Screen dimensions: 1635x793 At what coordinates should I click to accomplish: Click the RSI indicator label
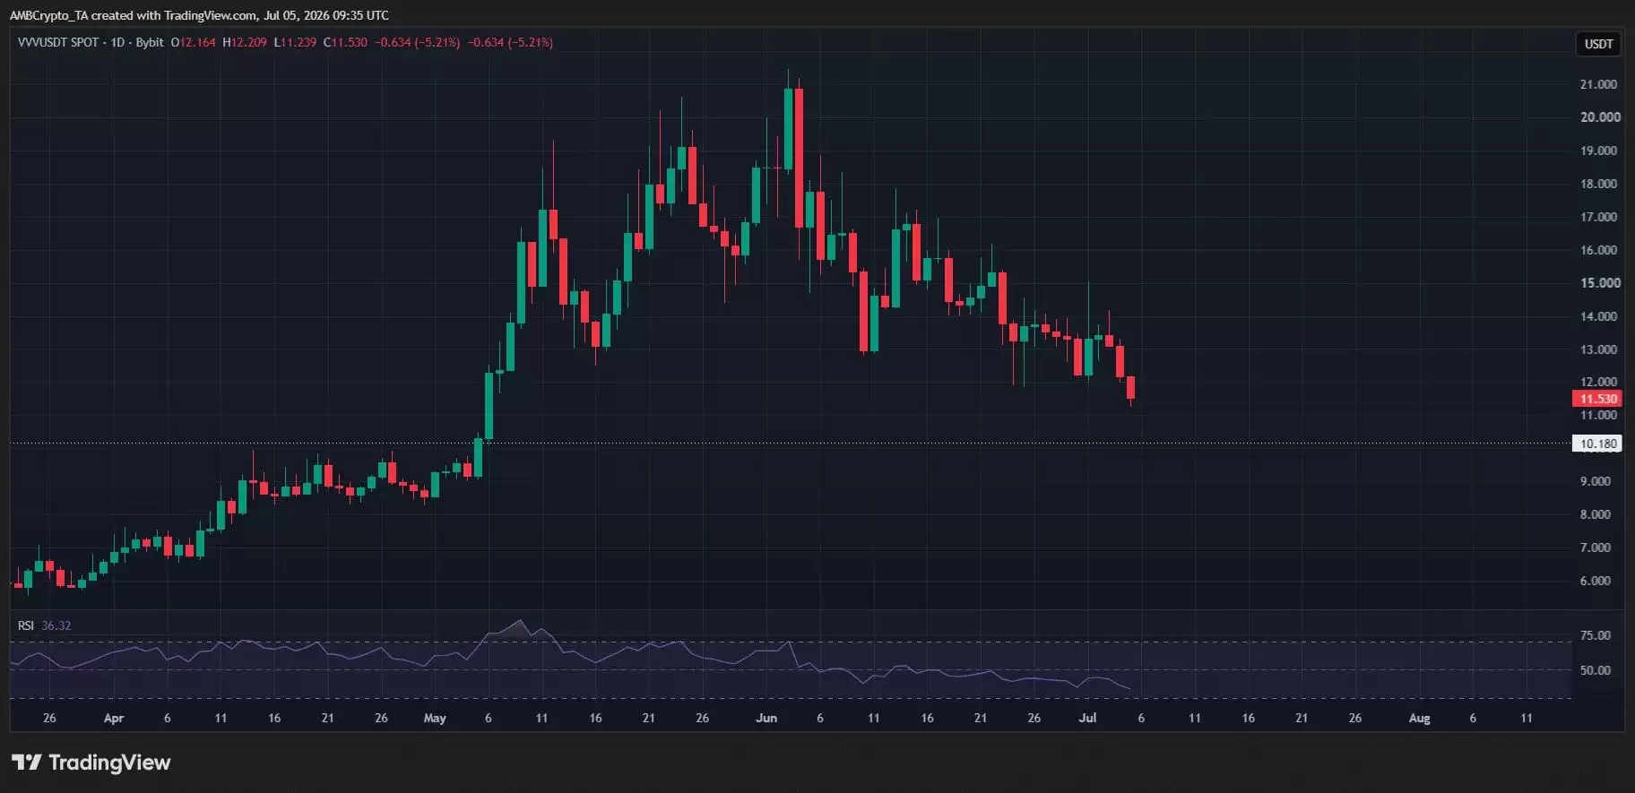click(x=26, y=625)
